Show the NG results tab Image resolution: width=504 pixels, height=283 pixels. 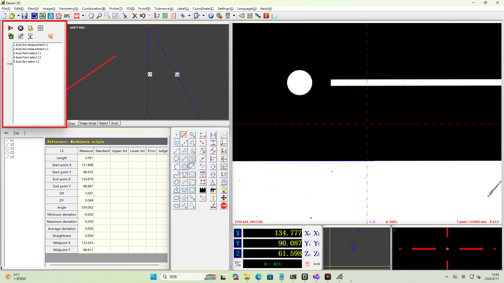17,133
